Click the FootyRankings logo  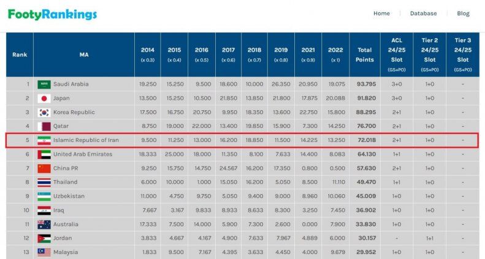click(x=52, y=13)
